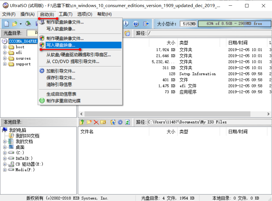
Task: Click the disc capacity bar showing 63% of 8.5GB
Action: point(234,24)
